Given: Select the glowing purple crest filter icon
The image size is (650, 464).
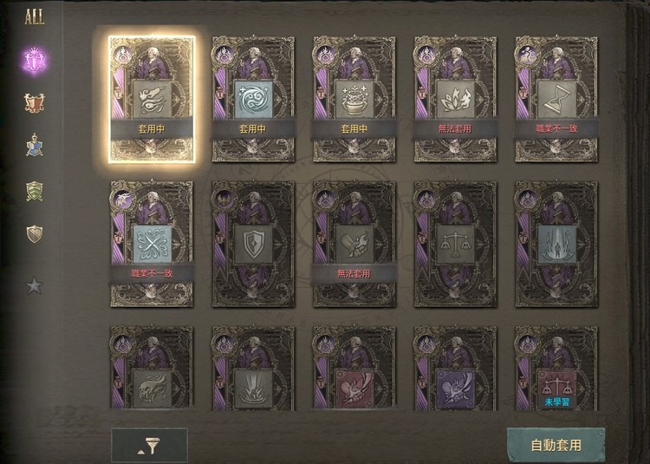Looking at the screenshot, I should [35, 61].
